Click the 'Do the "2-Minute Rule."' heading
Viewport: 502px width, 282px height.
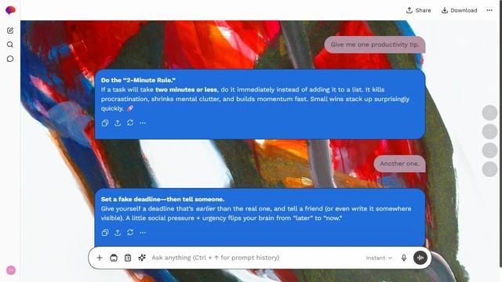coord(138,80)
